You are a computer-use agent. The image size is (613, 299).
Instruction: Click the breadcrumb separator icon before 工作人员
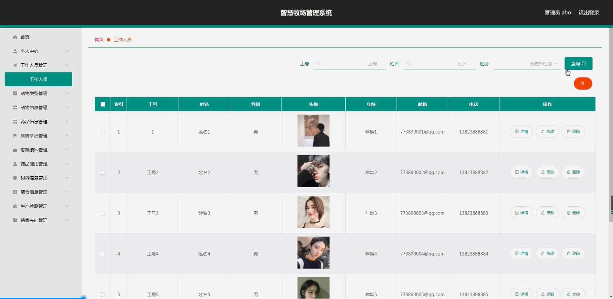(109, 40)
